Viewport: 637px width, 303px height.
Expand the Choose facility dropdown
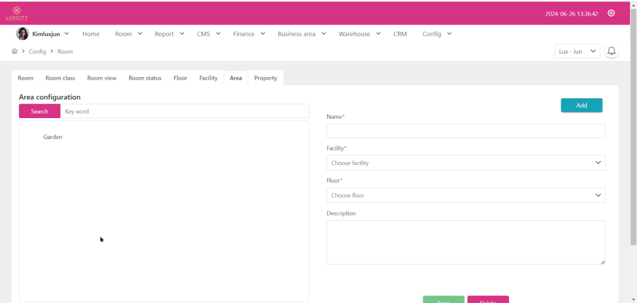465,163
